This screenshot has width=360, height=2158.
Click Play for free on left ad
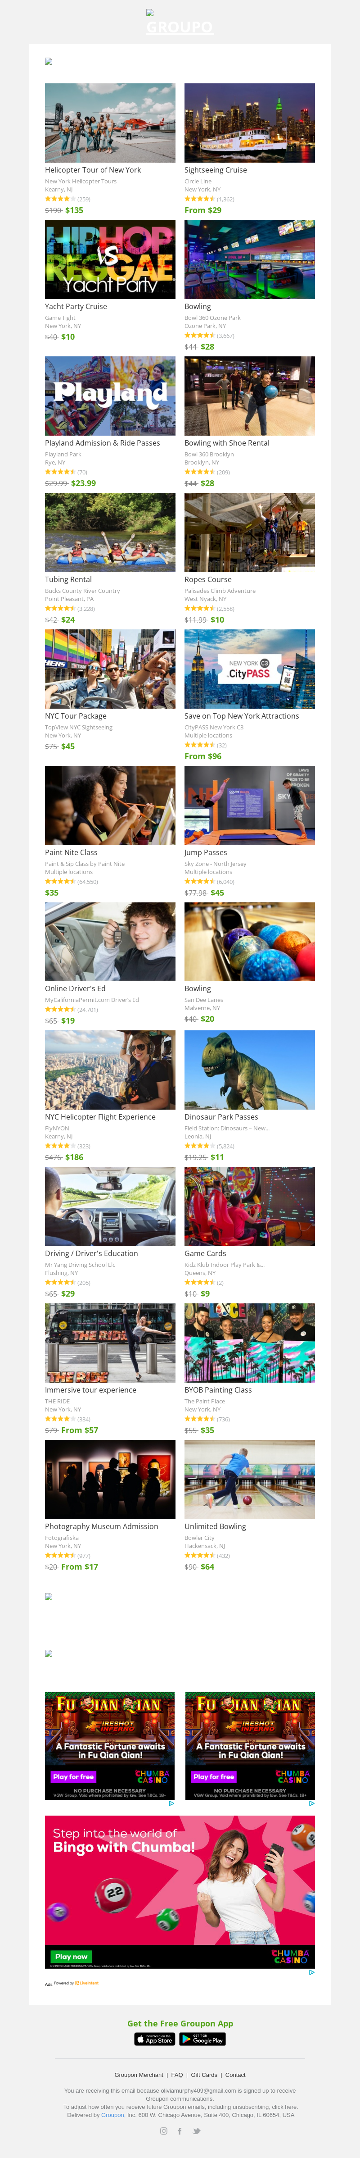click(x=74, y=1776)
